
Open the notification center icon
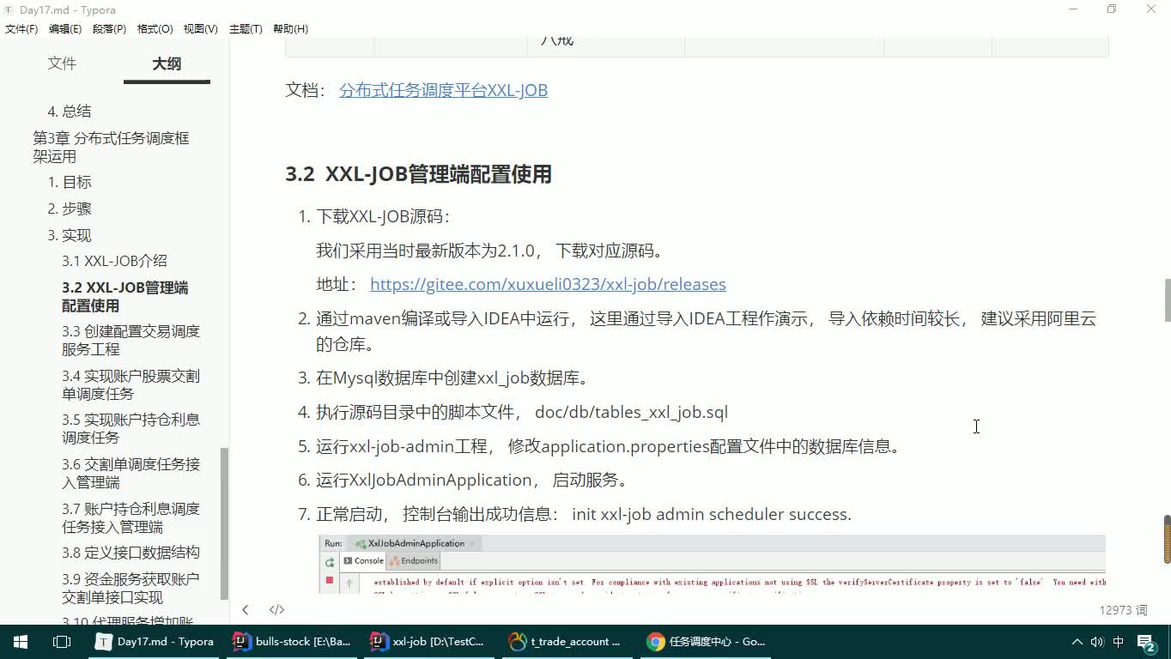(x=1146, y=641)
